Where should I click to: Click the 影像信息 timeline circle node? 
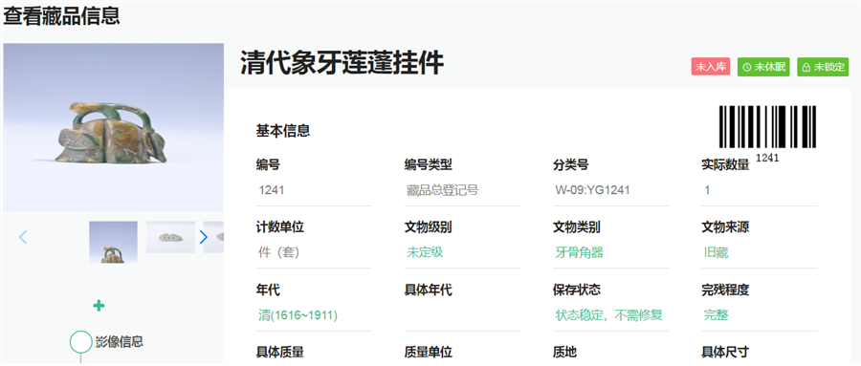click(80, 342)
